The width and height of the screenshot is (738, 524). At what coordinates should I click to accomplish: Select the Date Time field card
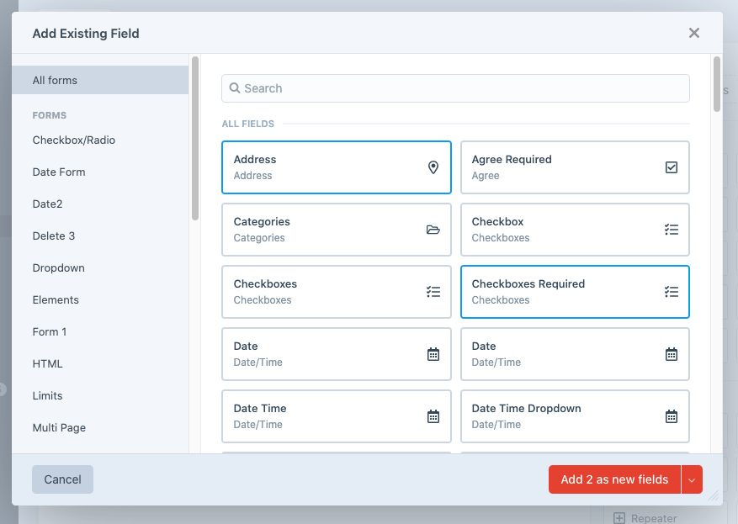[336, 416]
